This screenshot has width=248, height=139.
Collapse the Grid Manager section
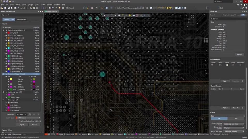coord(210,59)
